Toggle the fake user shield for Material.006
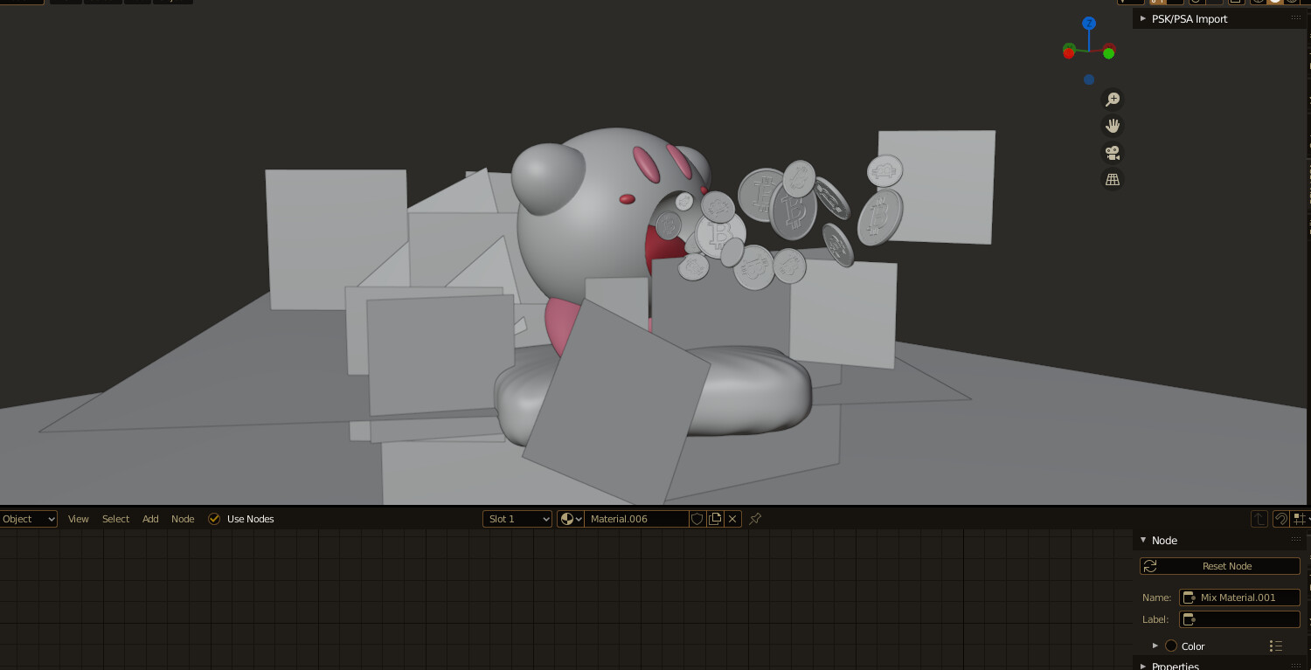 click(x=697, y=518)
